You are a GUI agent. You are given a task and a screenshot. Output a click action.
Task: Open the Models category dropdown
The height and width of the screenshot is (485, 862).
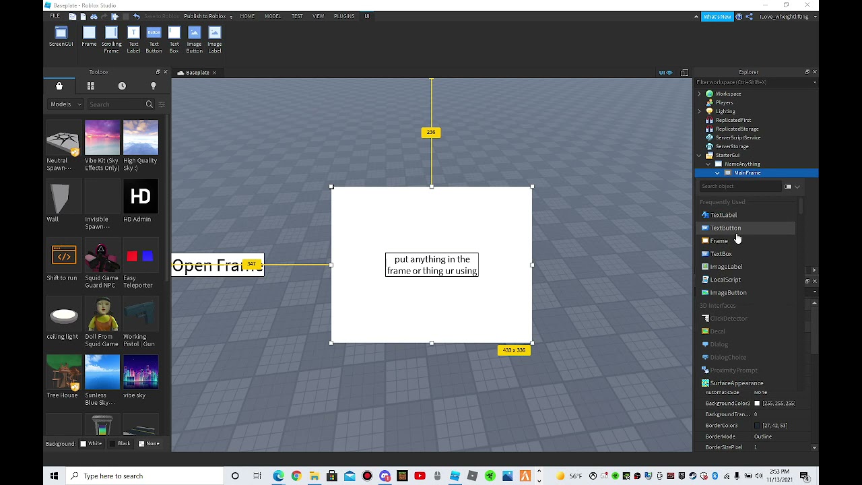pos(65,104)
